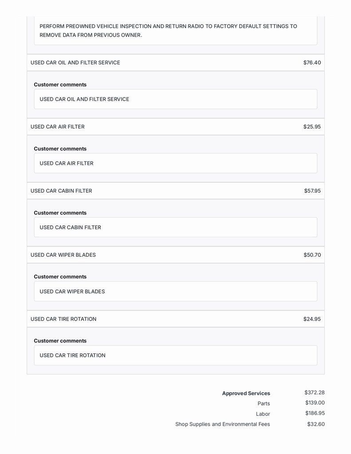The height and width of the screenshot is (454, 351).
Task: Select the Used Car Cabin Filter row title
Action: 61,191
